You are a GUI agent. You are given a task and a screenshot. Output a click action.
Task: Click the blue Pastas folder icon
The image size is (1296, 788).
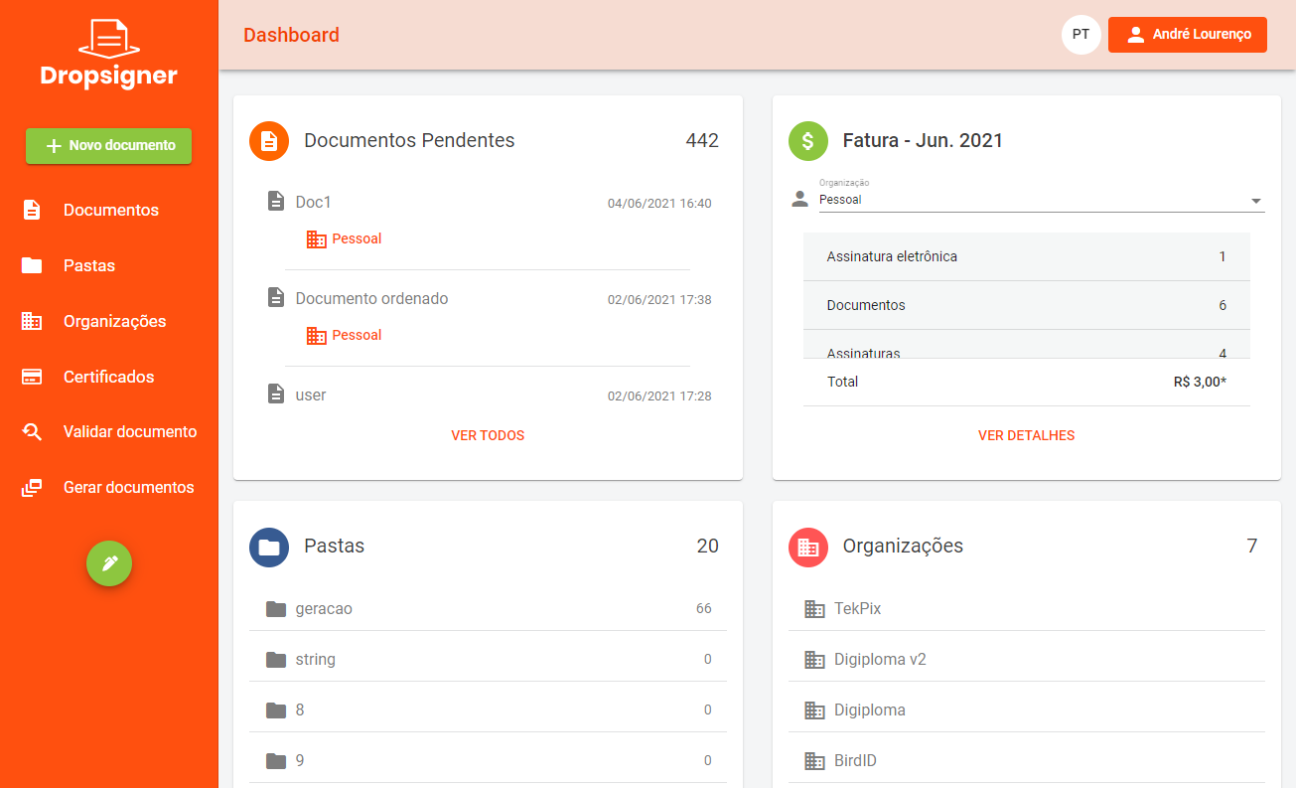pos(269,548)
